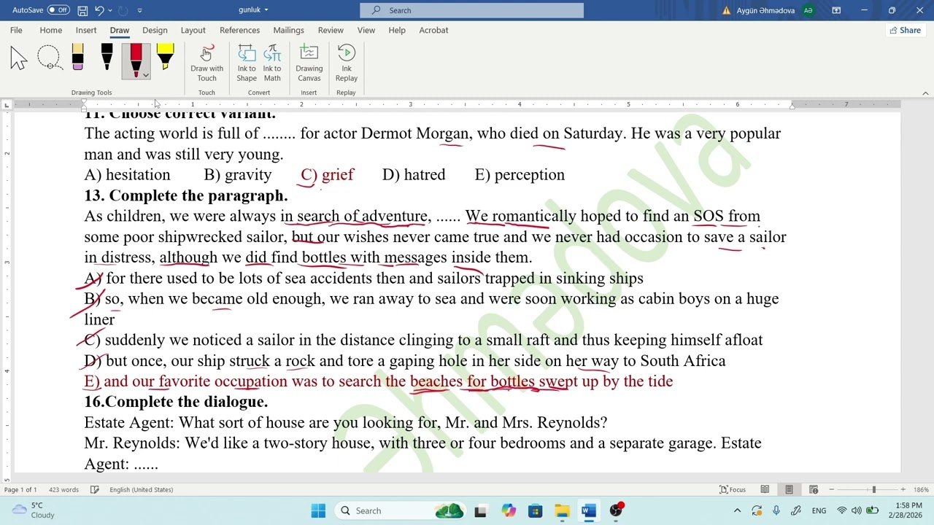Click answer option 'C) grief'
Image resolution: width=934 pixels, height=525 pixels.
click(327, 175)
